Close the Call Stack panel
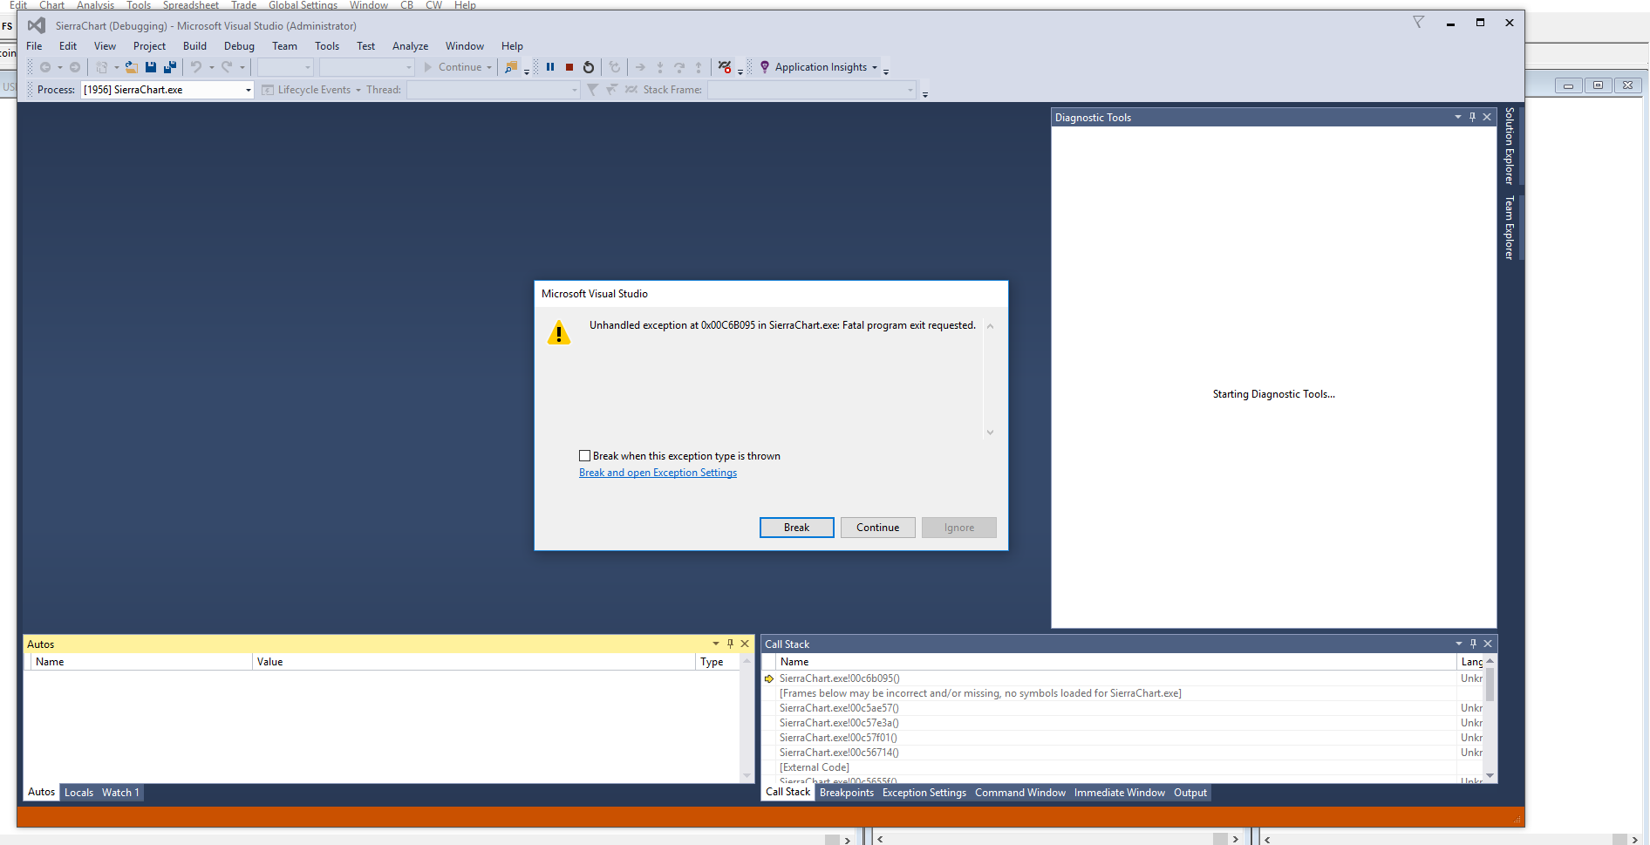Screen dimensions: 1650x845 tap(1488, 644)
